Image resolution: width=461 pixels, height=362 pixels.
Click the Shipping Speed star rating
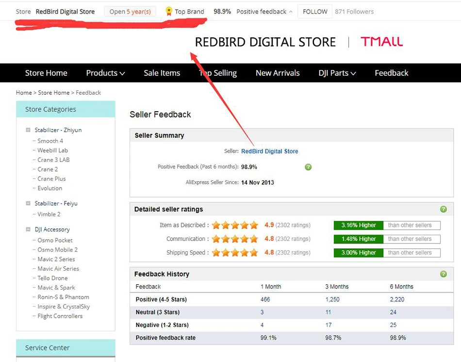coord(235,253)
